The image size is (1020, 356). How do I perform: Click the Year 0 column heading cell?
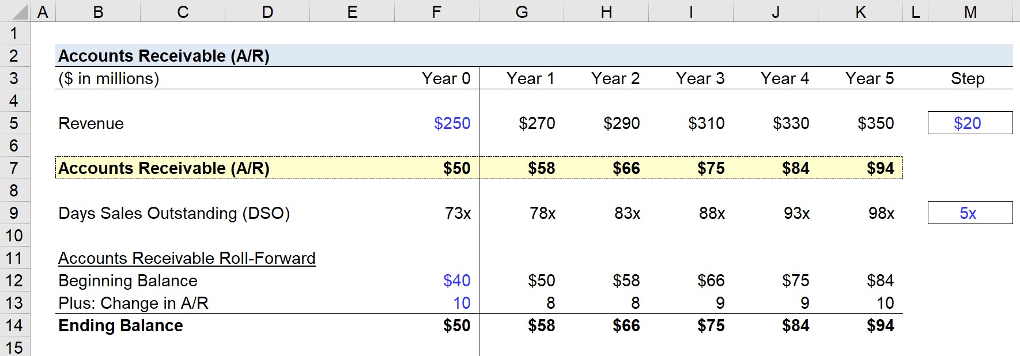[437, 78]
